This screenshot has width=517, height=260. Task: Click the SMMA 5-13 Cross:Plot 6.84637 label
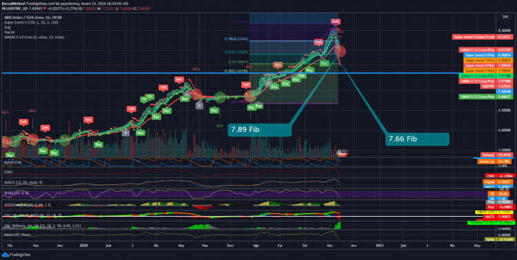[486, 97]
